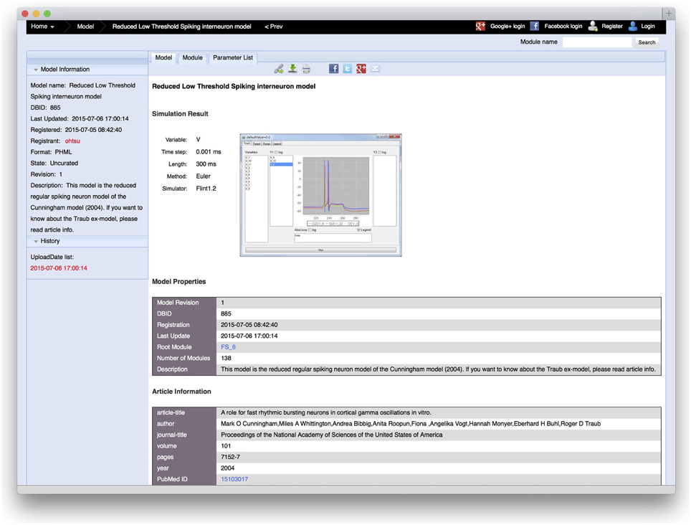Click the article-title cell text
This screenshot has width=691, height=525.
(326, 412)
